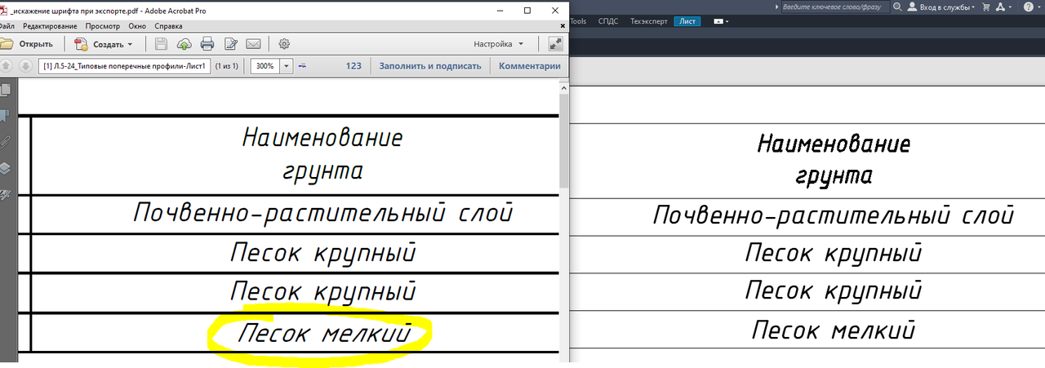The width and height of the screenshot is (1045, 368).
Task: Open the Файл menu
Action: coord(7,26)
